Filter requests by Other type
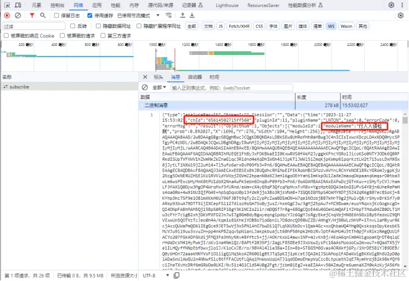Viewport: 409px width, 281px height. (363, 26)
